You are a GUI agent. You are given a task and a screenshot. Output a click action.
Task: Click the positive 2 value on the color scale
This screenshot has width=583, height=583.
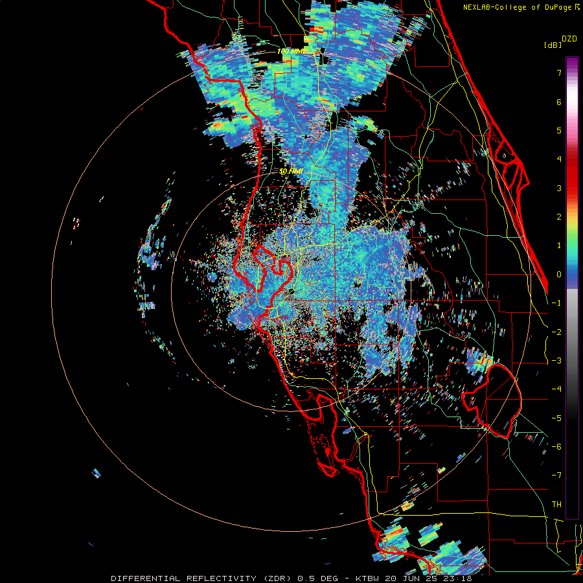559,217
